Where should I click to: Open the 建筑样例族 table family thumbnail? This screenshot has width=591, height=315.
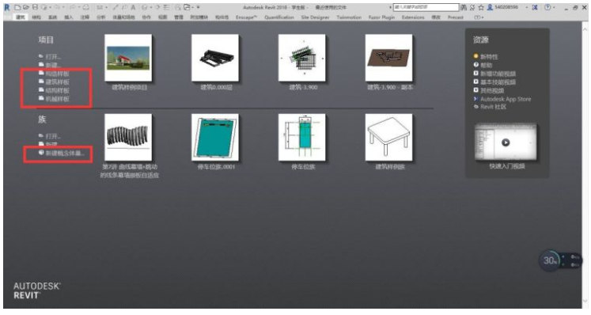tap(389, 137)
